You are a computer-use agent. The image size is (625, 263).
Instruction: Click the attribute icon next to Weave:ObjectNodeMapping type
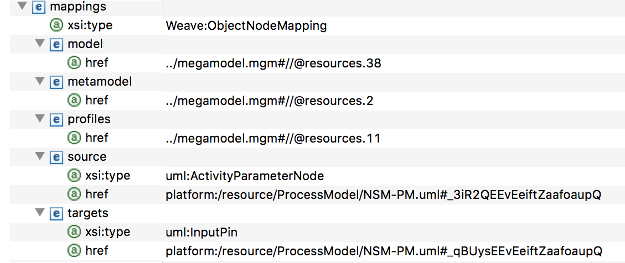(56, 25)
